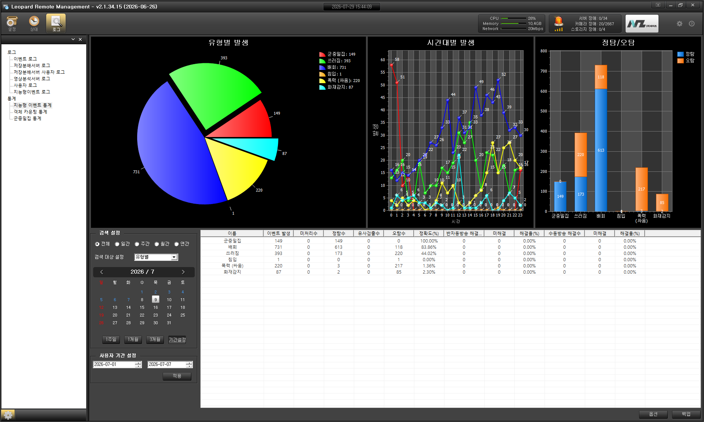The width and height of the screenshot is (704, 422).
Task: Select the 로그 log magnifier icon
Action: 56,23
